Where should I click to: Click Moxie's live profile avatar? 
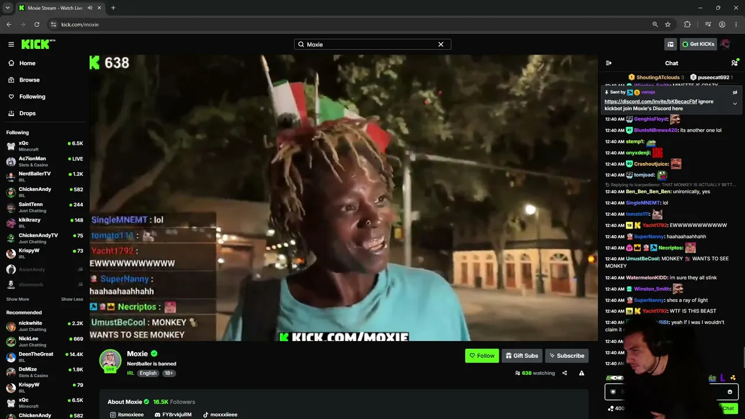click(110, 361)
